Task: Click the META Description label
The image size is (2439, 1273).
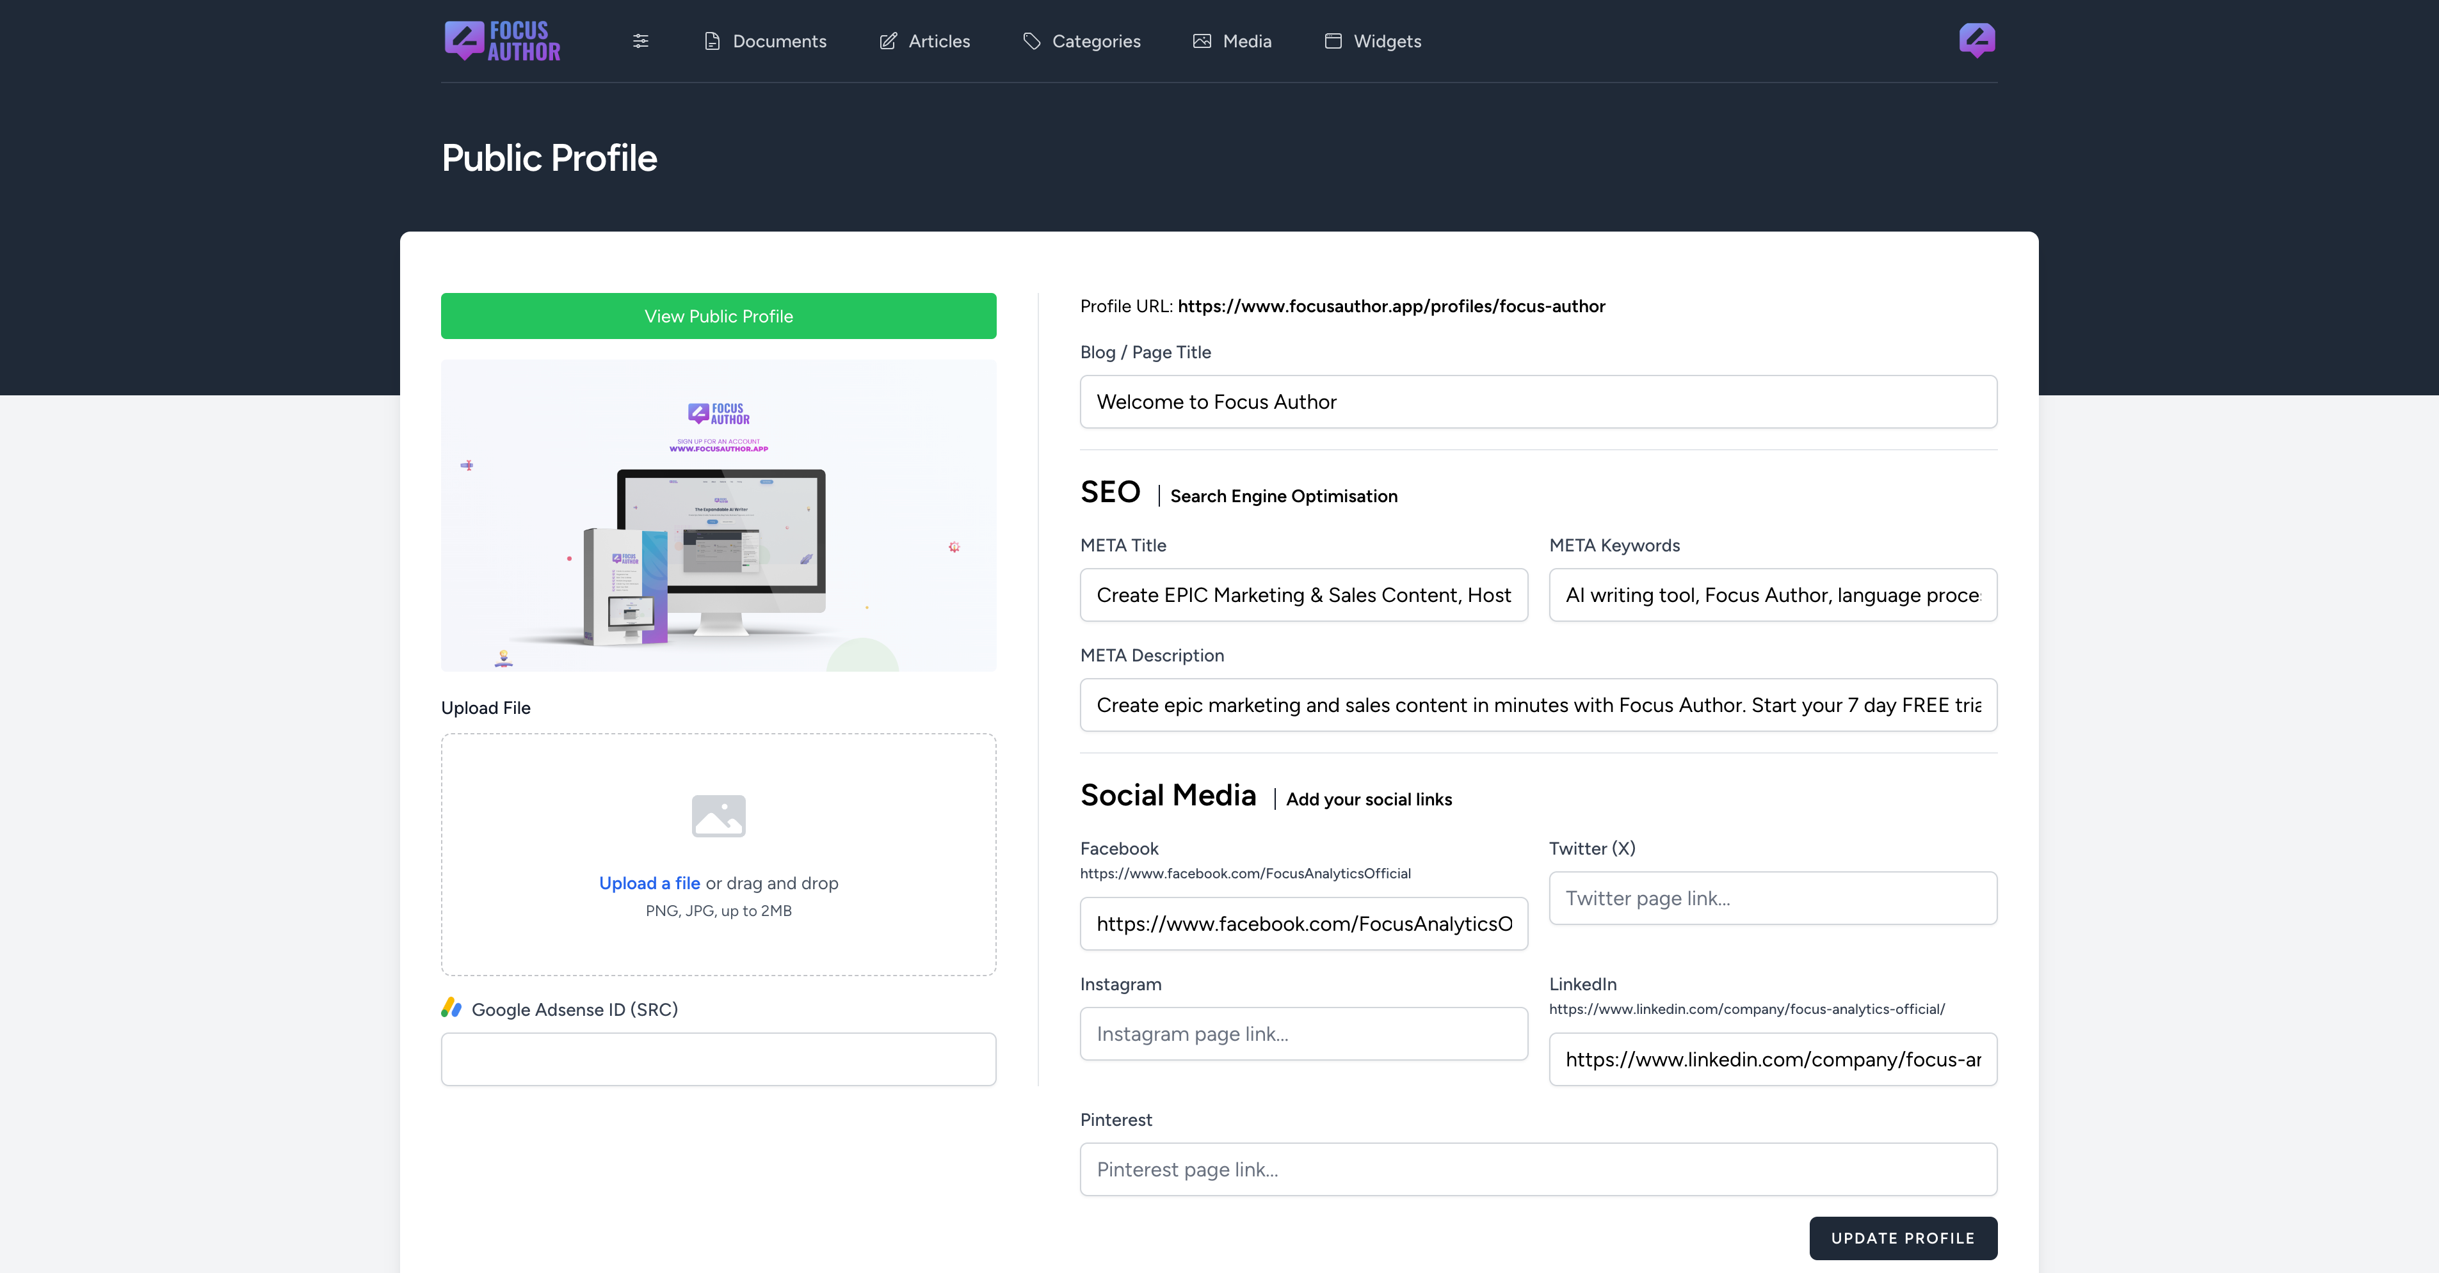Action: pos(1152,655)
